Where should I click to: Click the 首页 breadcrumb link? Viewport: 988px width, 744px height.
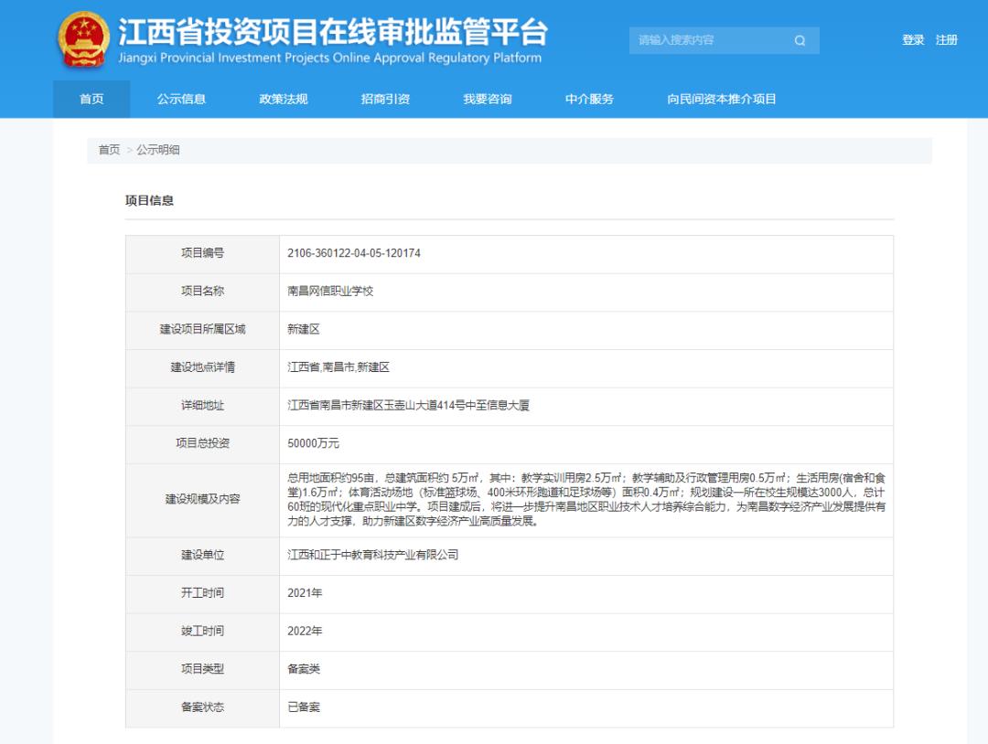[109, 150]
